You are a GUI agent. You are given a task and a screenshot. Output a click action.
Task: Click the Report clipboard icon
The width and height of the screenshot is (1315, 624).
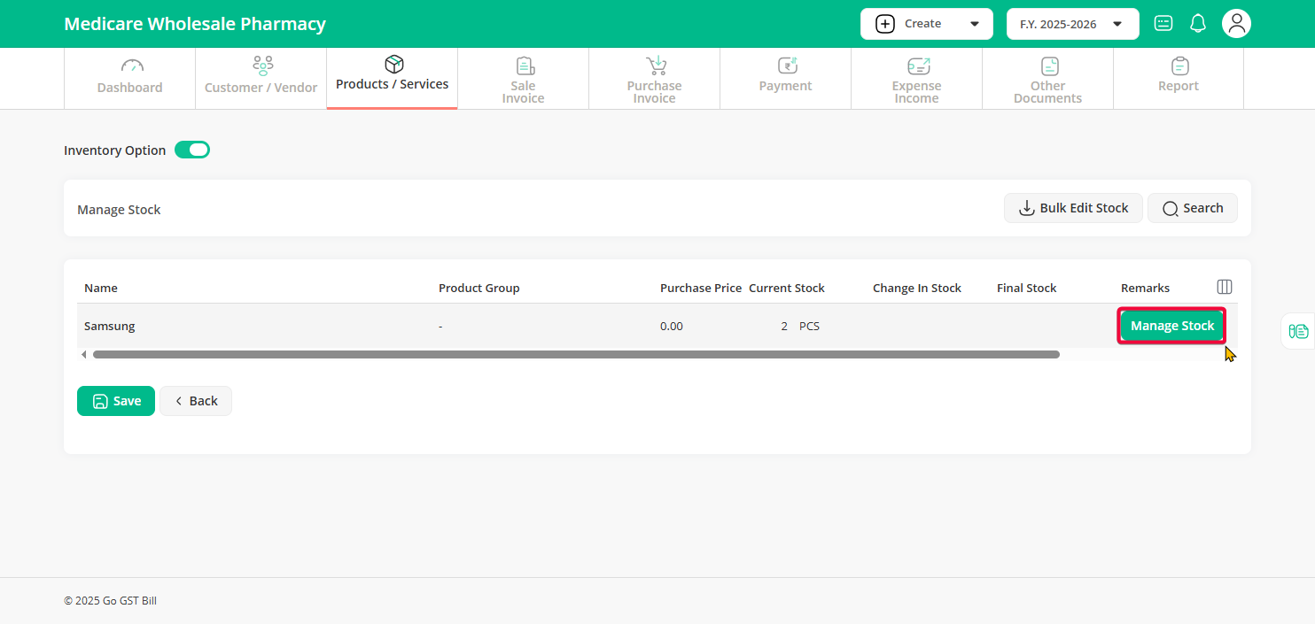coord(1179,66)
